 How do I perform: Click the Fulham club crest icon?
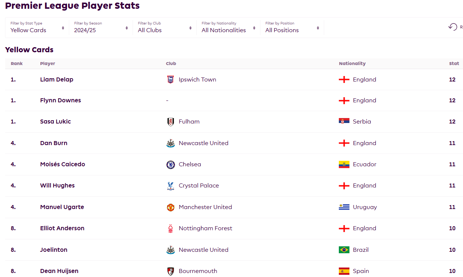170,122
